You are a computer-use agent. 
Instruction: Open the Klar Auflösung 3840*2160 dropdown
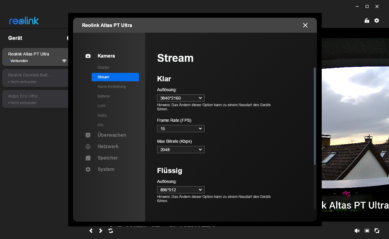click(x=181, y=98)
